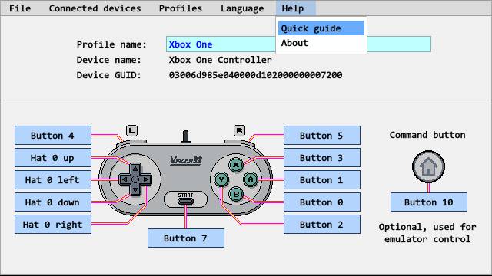Open the Profiles menu
Image resolution: width=492 pixels, height=276 pixels.
(x=181, y=8)
